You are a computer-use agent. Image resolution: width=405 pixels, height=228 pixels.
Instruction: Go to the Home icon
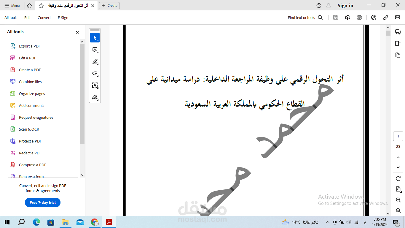point(29,6)
